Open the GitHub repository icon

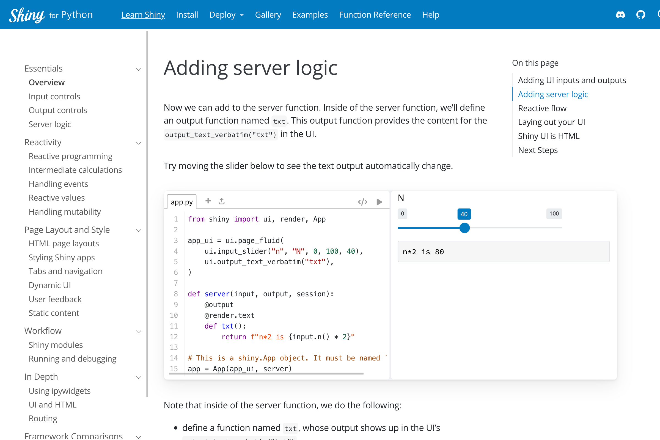tap(641, 14)
